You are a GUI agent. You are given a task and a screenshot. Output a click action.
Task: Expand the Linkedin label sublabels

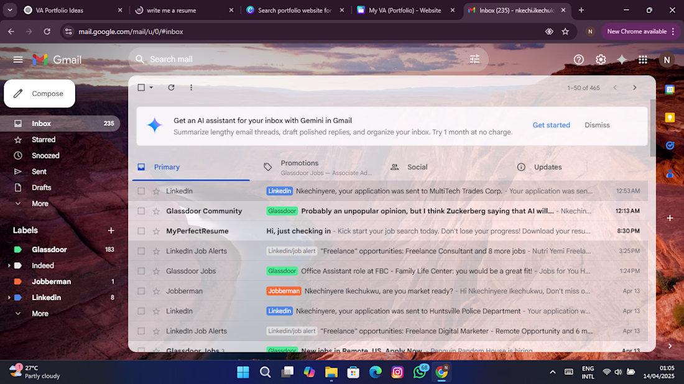tap(9, 298)
